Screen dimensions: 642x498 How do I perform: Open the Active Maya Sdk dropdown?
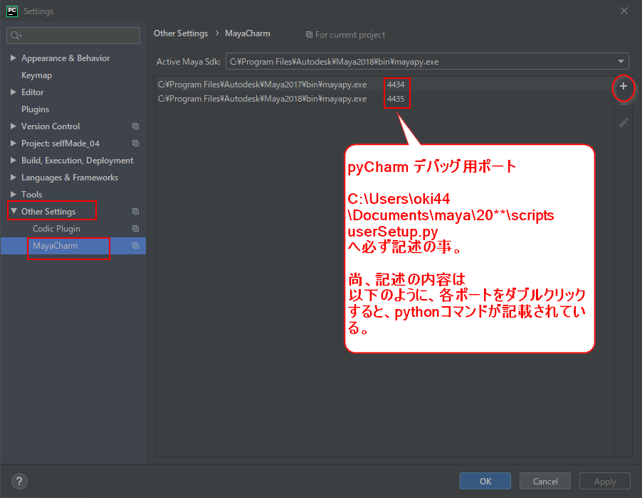click(622, 61)
